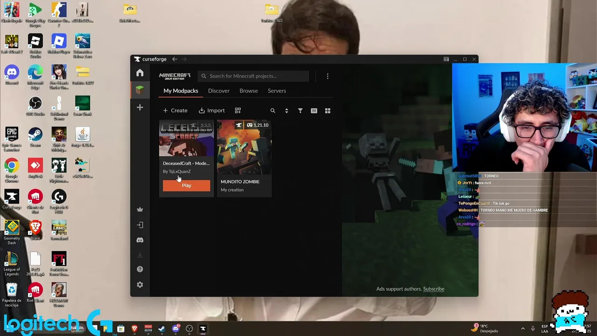Image resolution: width=597 pixels, height=336 pixels.
Task: Open the Discord icon in CurseForge sidebar
Action: click(x=140, y=240)
